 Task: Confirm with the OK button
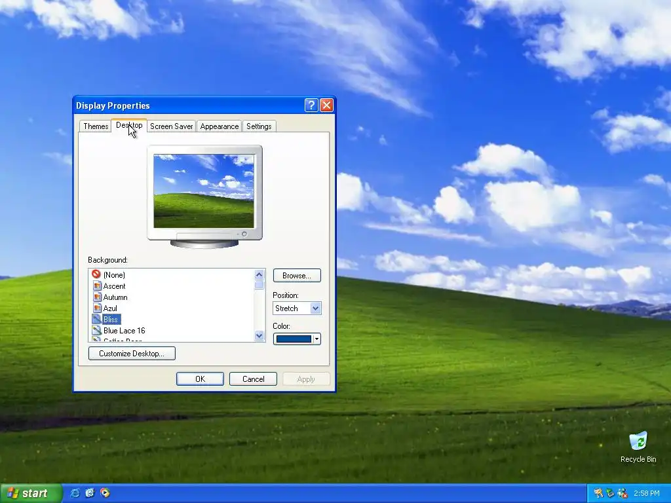click(x=200, y=379)
